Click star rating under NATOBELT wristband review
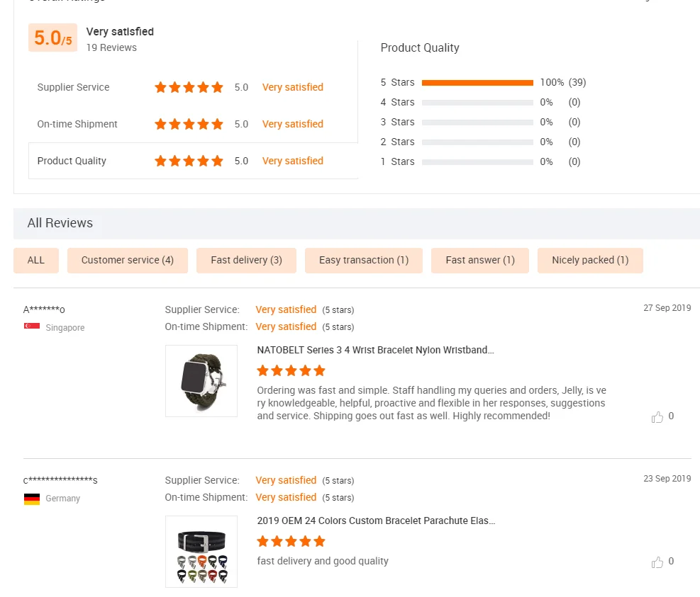This screenshot has height=597, width=700. pos(291,370)
